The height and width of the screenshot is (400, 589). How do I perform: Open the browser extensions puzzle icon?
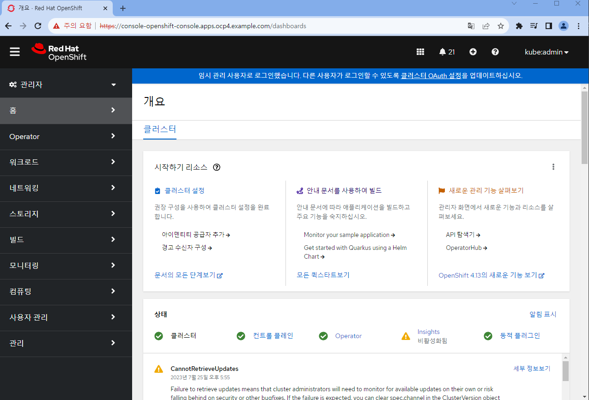(519, 26)
